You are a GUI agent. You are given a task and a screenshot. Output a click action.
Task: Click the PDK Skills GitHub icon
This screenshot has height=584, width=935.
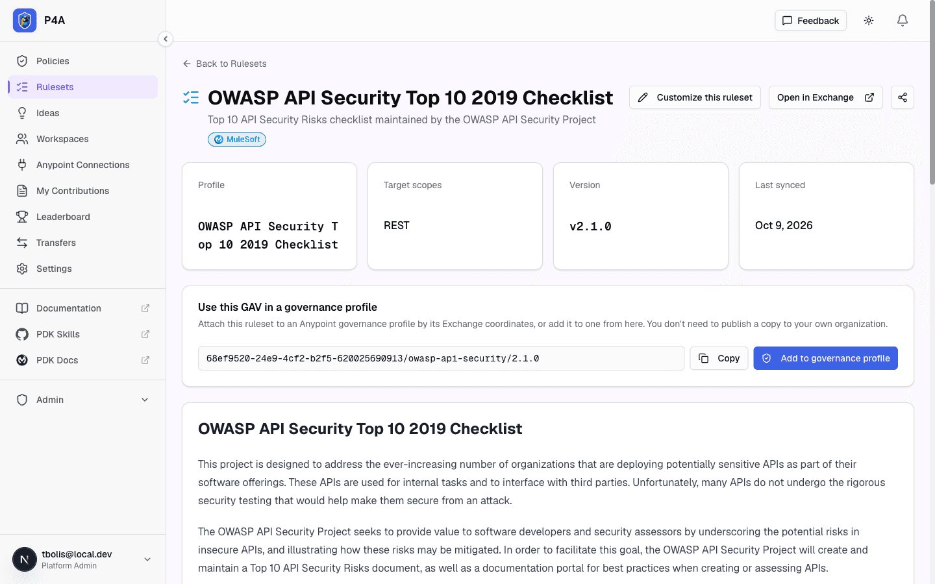click(x=22, y=334)
